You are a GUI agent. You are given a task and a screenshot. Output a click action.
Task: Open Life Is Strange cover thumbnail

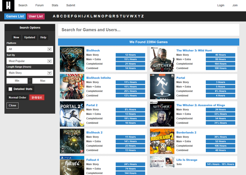click(x=162, y=162)
